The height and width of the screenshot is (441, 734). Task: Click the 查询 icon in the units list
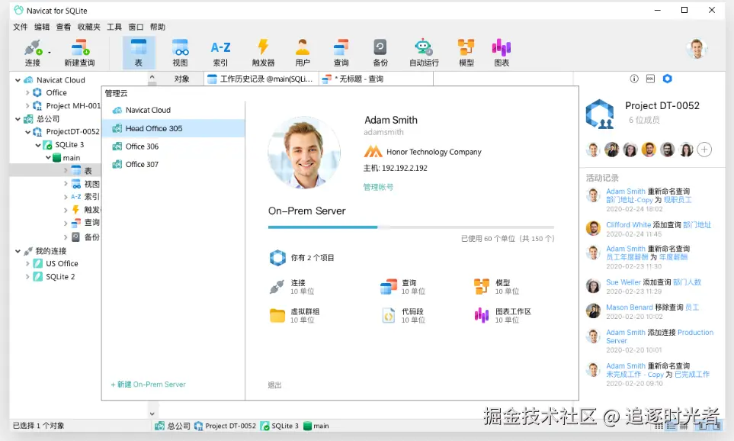(x=389, y=286)
